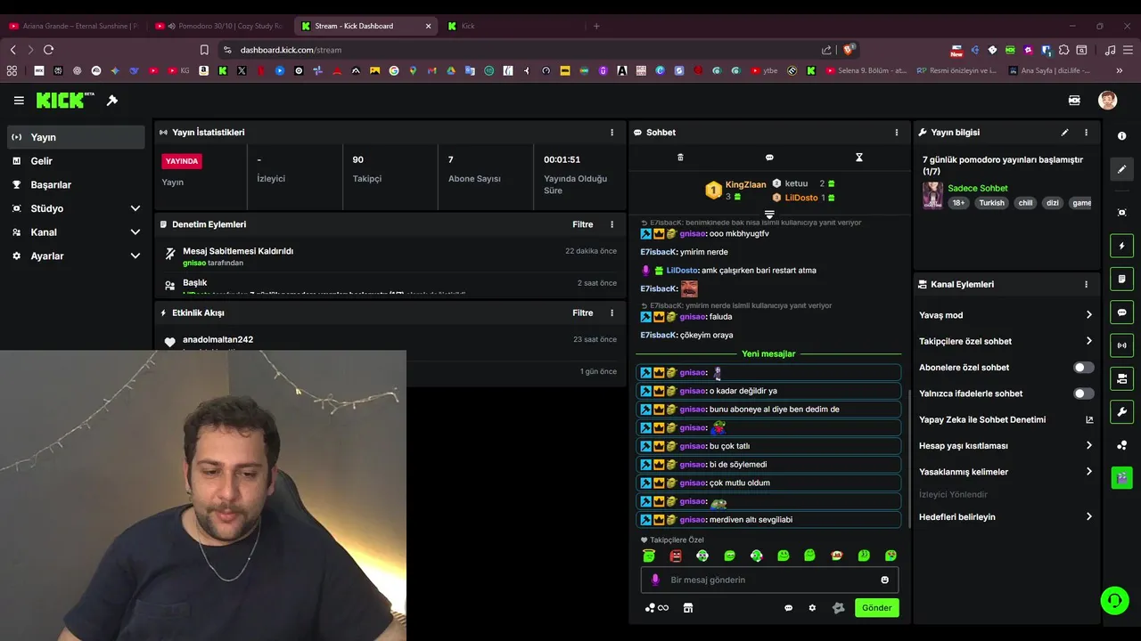Image resolution: width=1141 pixels, height=641 pixels.
Task: Click the Yeni mesajlar divider label
Action: (x=768, y=354)
